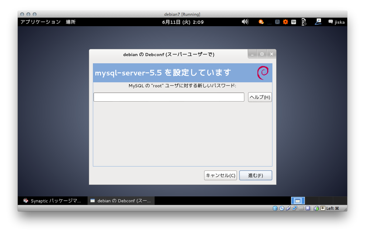This screenshot has width=365, height=236.
Task: Click the chat bubble icon beside jiska
Action: tap(330, 22)
